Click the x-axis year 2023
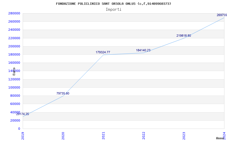This screenshot has width=227, height=141. click(x=184, y=136)
